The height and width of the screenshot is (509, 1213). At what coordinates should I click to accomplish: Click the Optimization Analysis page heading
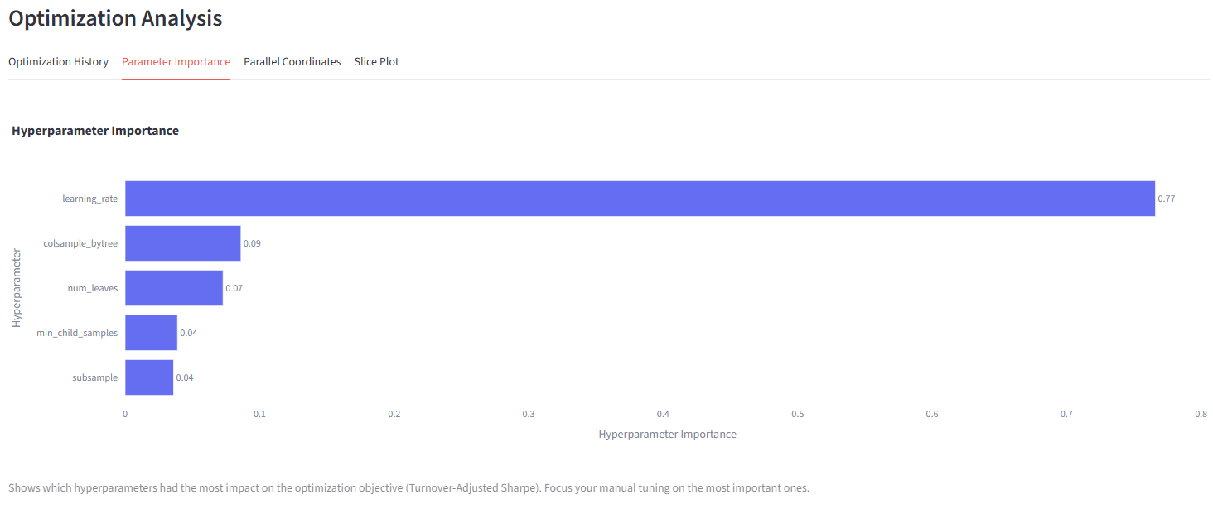(115, 18)
